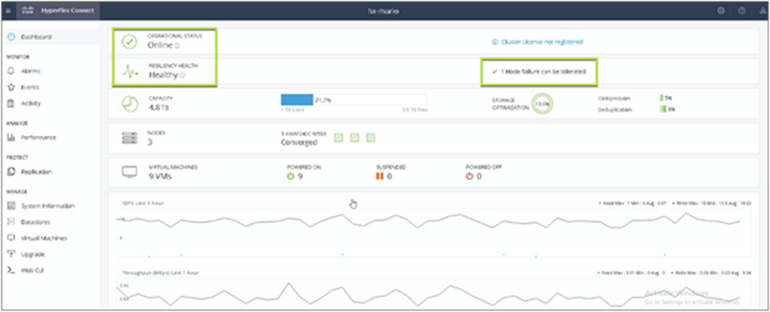Click the Capacity pie chart icon
770x312 pixels.
(130, 104)
